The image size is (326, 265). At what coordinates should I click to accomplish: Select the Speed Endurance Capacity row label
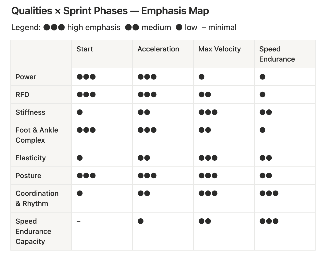[33, 231]
